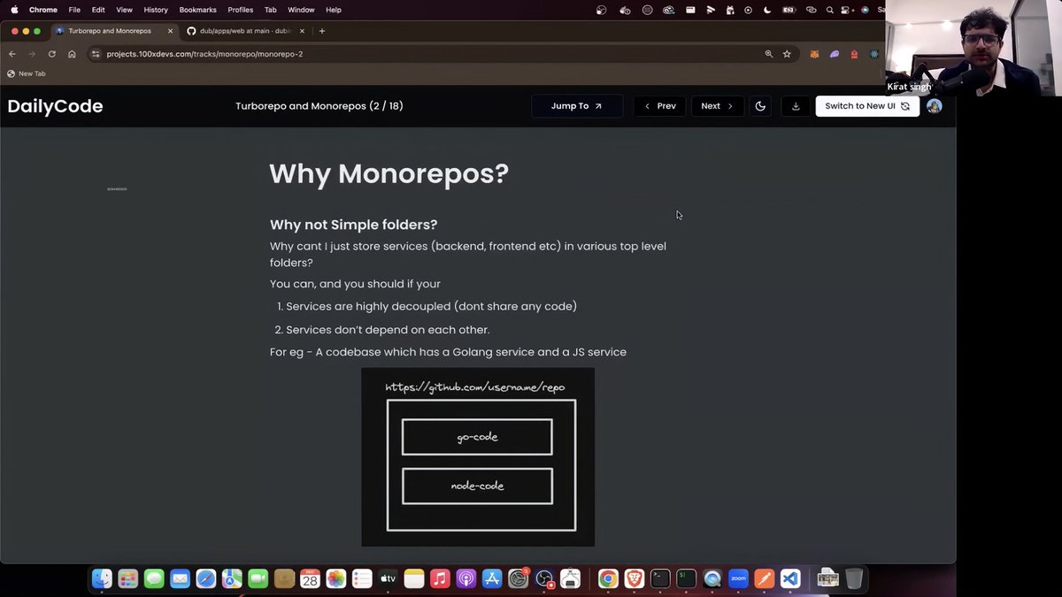Open the Bookmarks menu
The image size is (1062, 597).
pos(197,10)
